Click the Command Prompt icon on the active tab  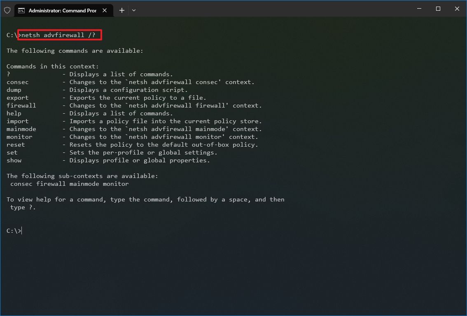click(22, 10)
